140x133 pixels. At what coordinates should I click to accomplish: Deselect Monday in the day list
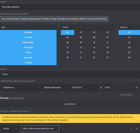coord(28,32)
